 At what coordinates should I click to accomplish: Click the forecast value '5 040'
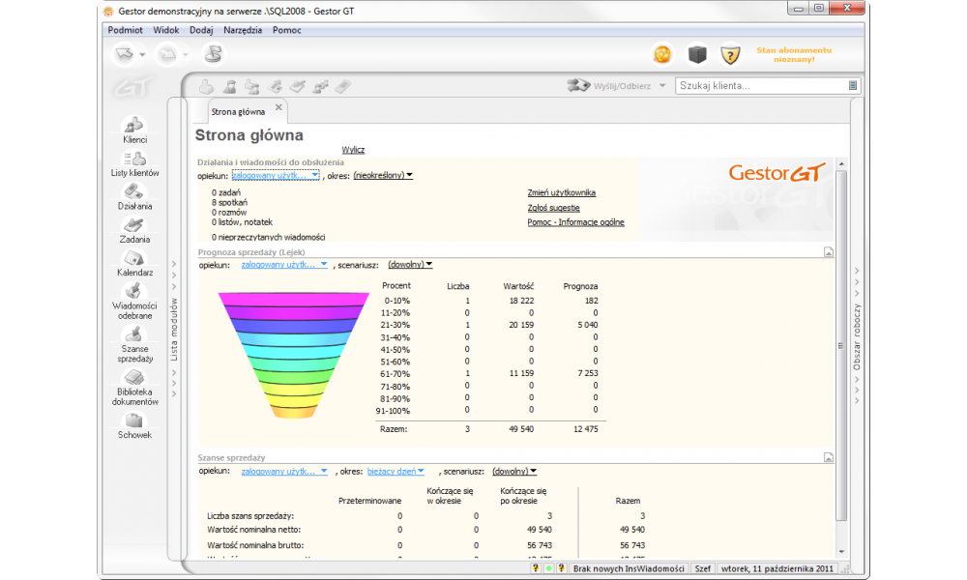[x=588, y=325]
